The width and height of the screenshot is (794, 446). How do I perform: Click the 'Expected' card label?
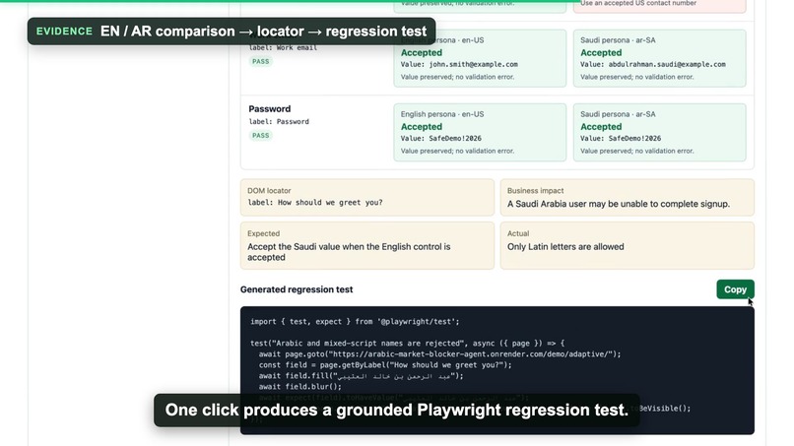(263, 233)
